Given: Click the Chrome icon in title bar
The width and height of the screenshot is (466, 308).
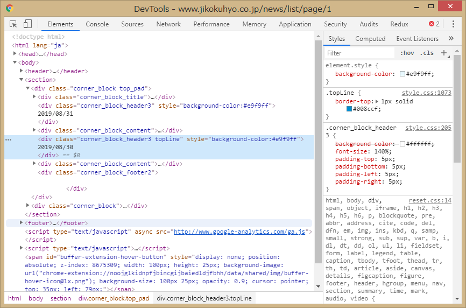Looking at the screenshot, I should coord(10,9).
